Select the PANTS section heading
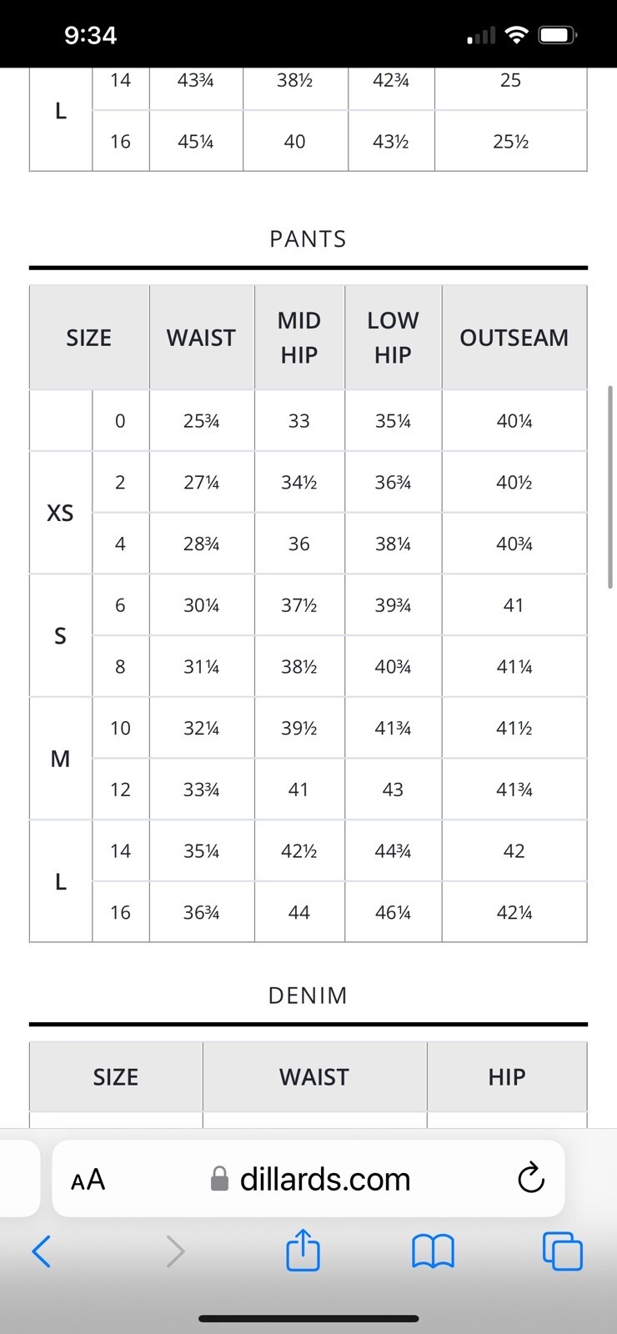Viewport: 617px width, 1334px height. pyautogui.click(x=308, y=239)
